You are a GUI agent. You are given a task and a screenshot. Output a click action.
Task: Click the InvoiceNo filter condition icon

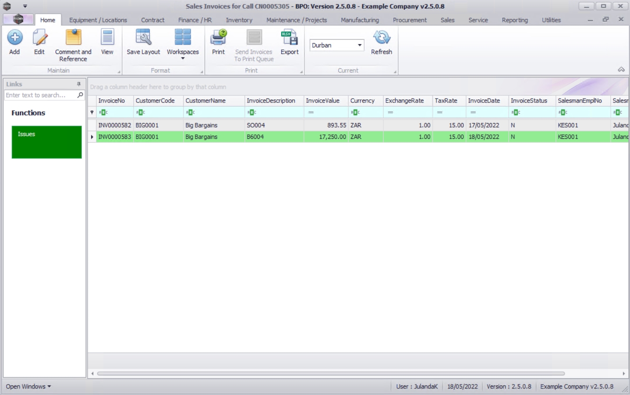103,113
